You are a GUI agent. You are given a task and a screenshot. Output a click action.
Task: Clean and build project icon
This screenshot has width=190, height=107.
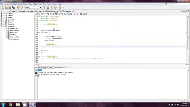(x=48, y=7)
